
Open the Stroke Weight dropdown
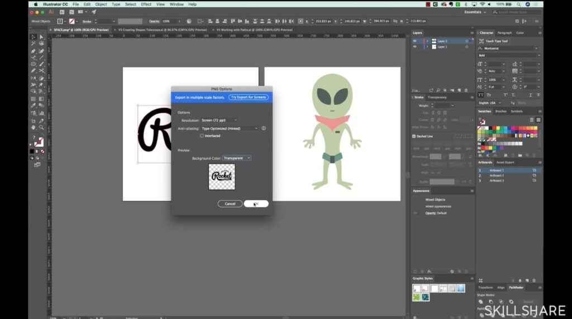pyautogui.click(x=452, y=106)
